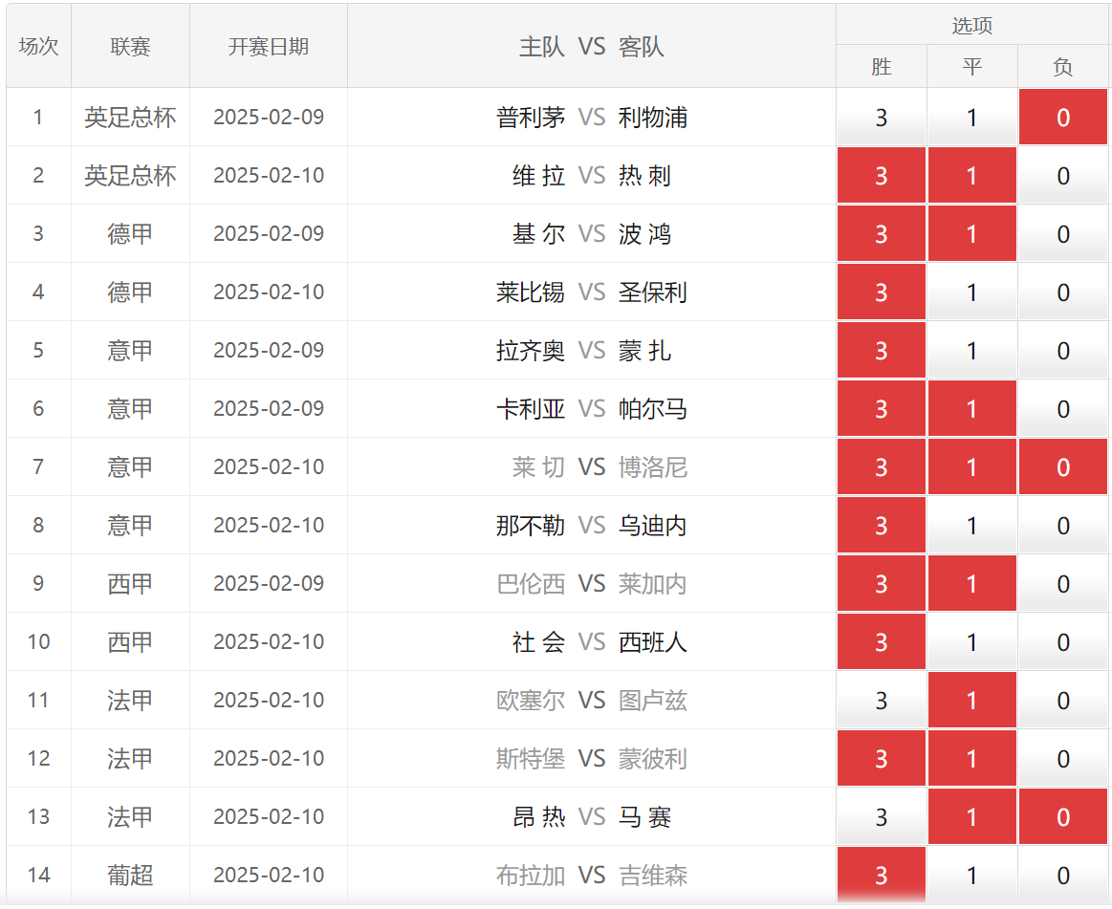Click the 葡超 league cell

click(130, 875)
